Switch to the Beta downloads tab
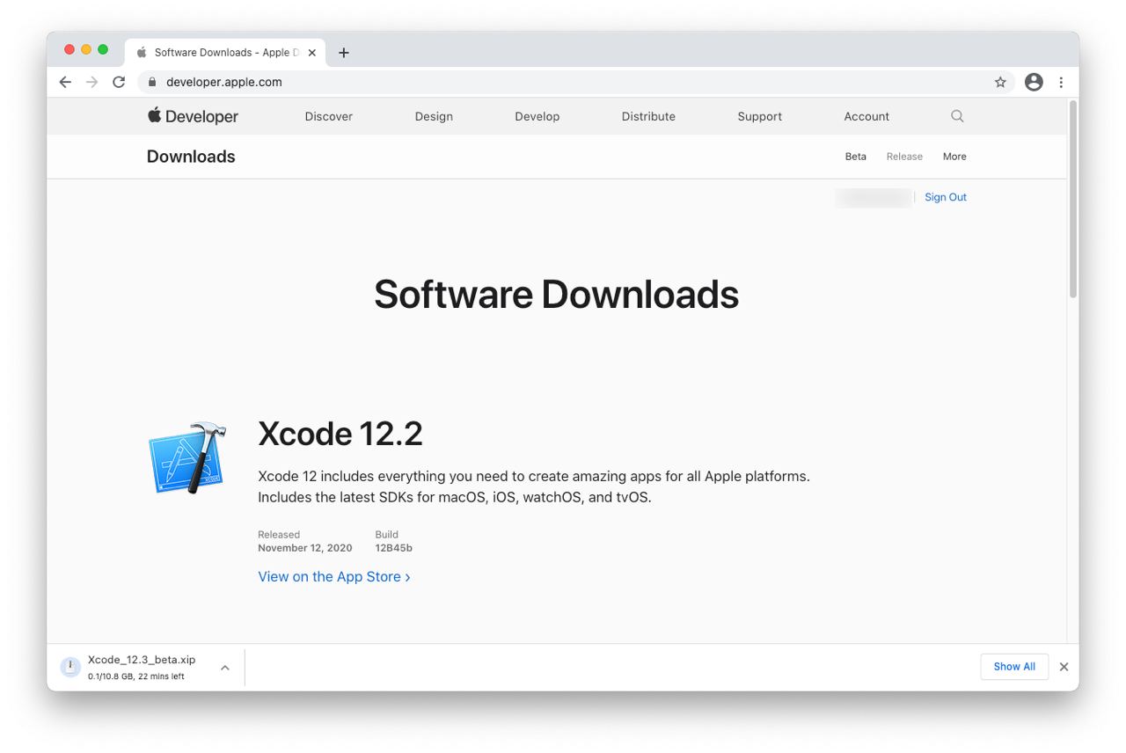Viewport: 1126px width, 753px height. click(x=856, y=157)
